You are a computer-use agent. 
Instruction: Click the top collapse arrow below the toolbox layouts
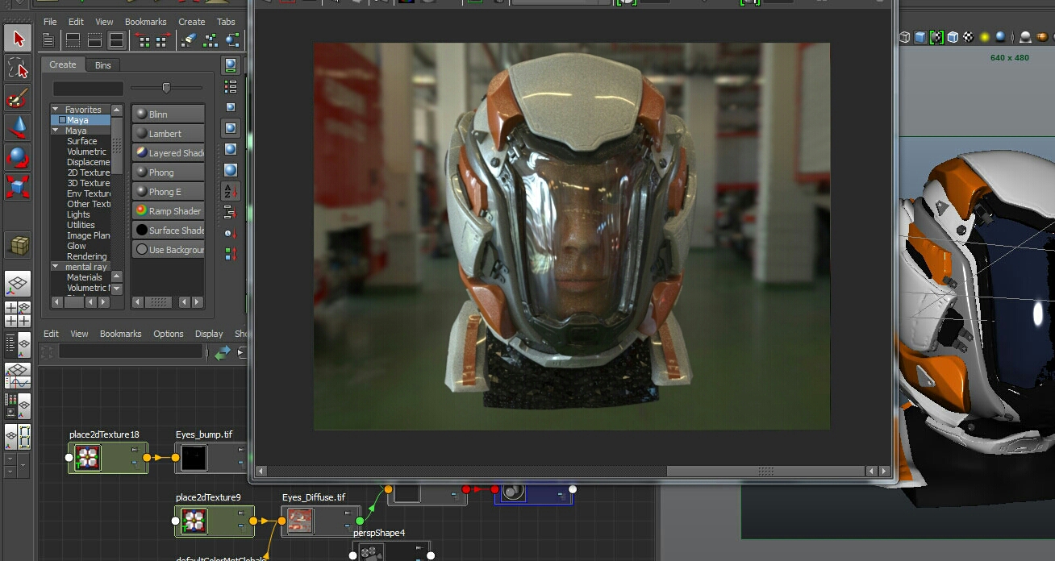click(9, 458)
